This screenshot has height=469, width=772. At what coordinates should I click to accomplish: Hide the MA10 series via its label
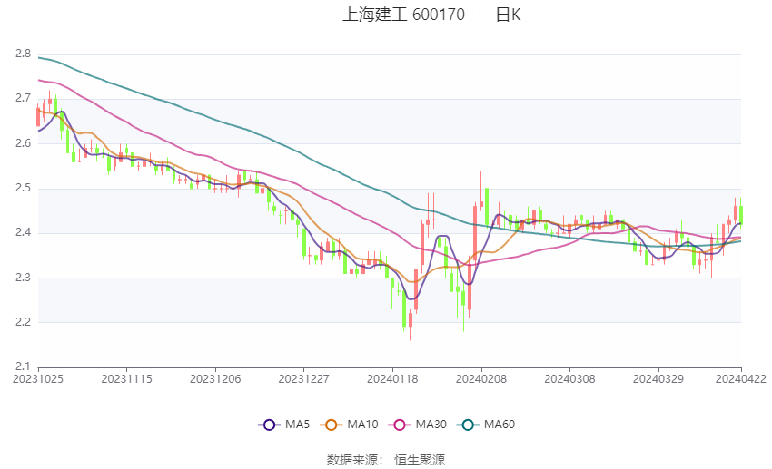[x=362, y=425]
